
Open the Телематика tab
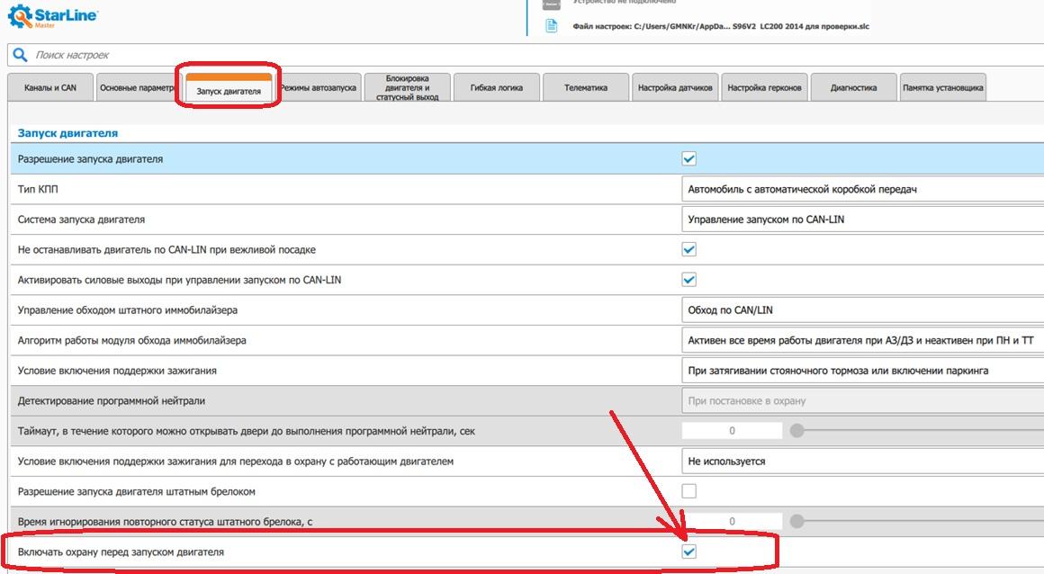(x=585, y=88)
